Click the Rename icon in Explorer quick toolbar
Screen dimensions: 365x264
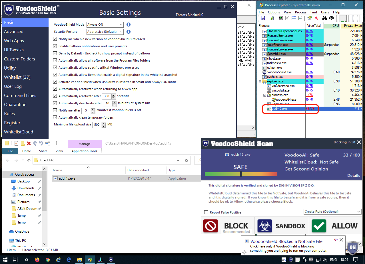[x=48, y=143]
